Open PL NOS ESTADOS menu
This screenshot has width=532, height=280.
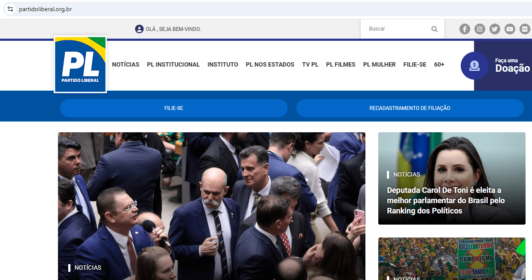[270, 64]
